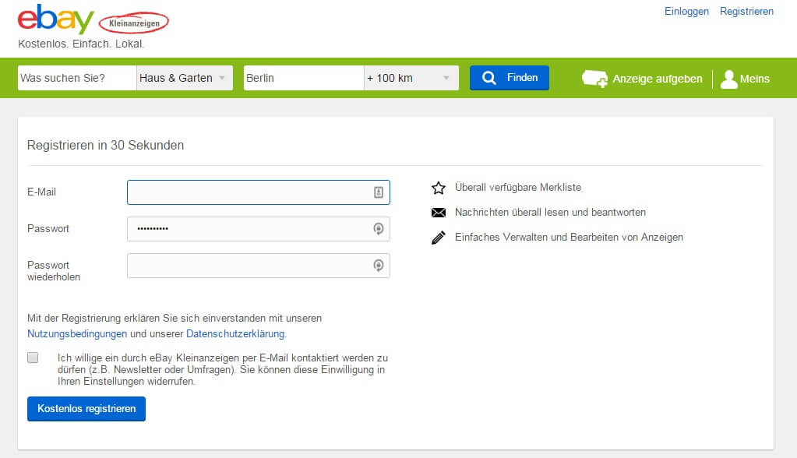The width and height of the screenshot is (797, 458).
Task: Click the contact autofill icon in the E-Mail field
Action: pyautogui.click(x=378, y=192)
